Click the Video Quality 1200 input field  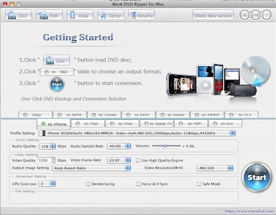pos(44,160)
